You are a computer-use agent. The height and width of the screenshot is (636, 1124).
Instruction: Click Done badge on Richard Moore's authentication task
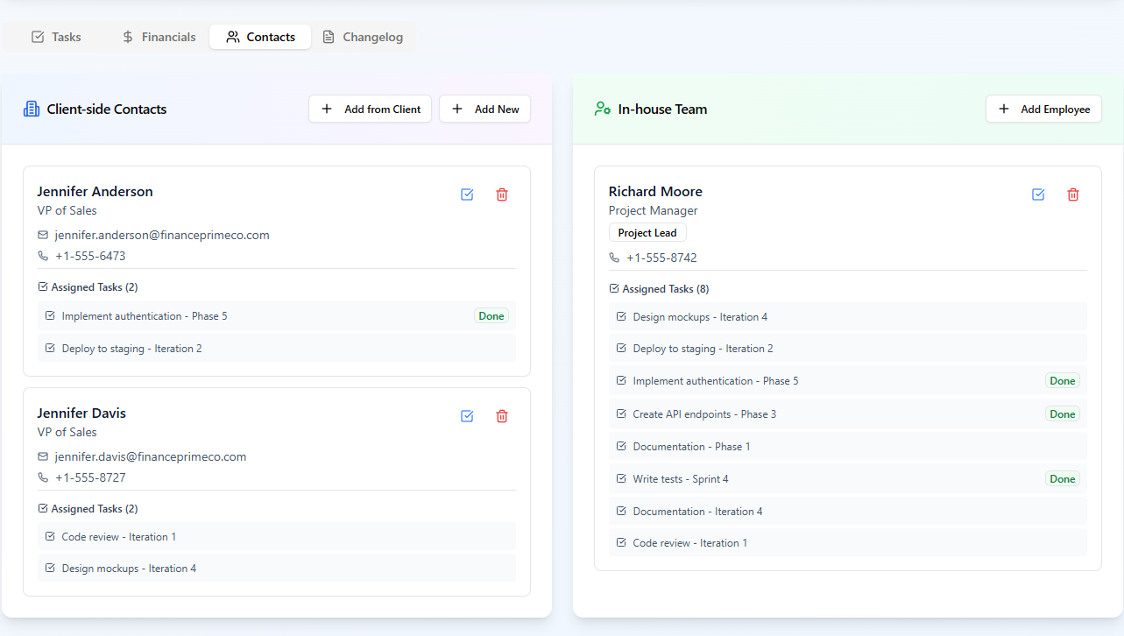[1063, 381]
